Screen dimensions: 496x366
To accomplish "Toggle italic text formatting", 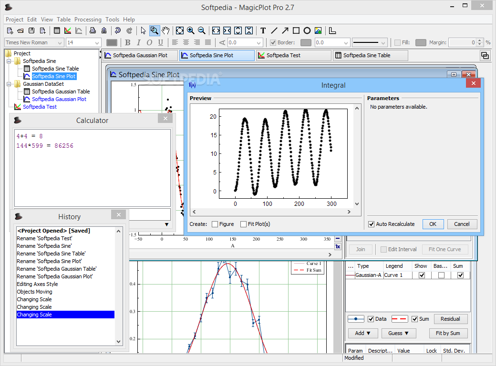I will coord(139,42).
